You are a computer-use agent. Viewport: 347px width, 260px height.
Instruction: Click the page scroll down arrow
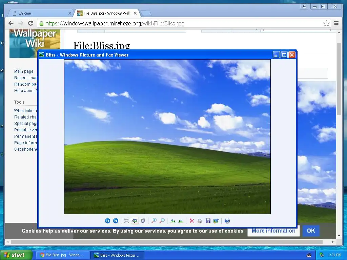pyautogui.click(x=339, y=236)
